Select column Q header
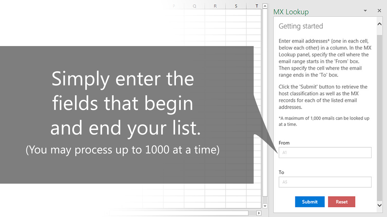This screenshot has height=217, width=387. (194, 6)
